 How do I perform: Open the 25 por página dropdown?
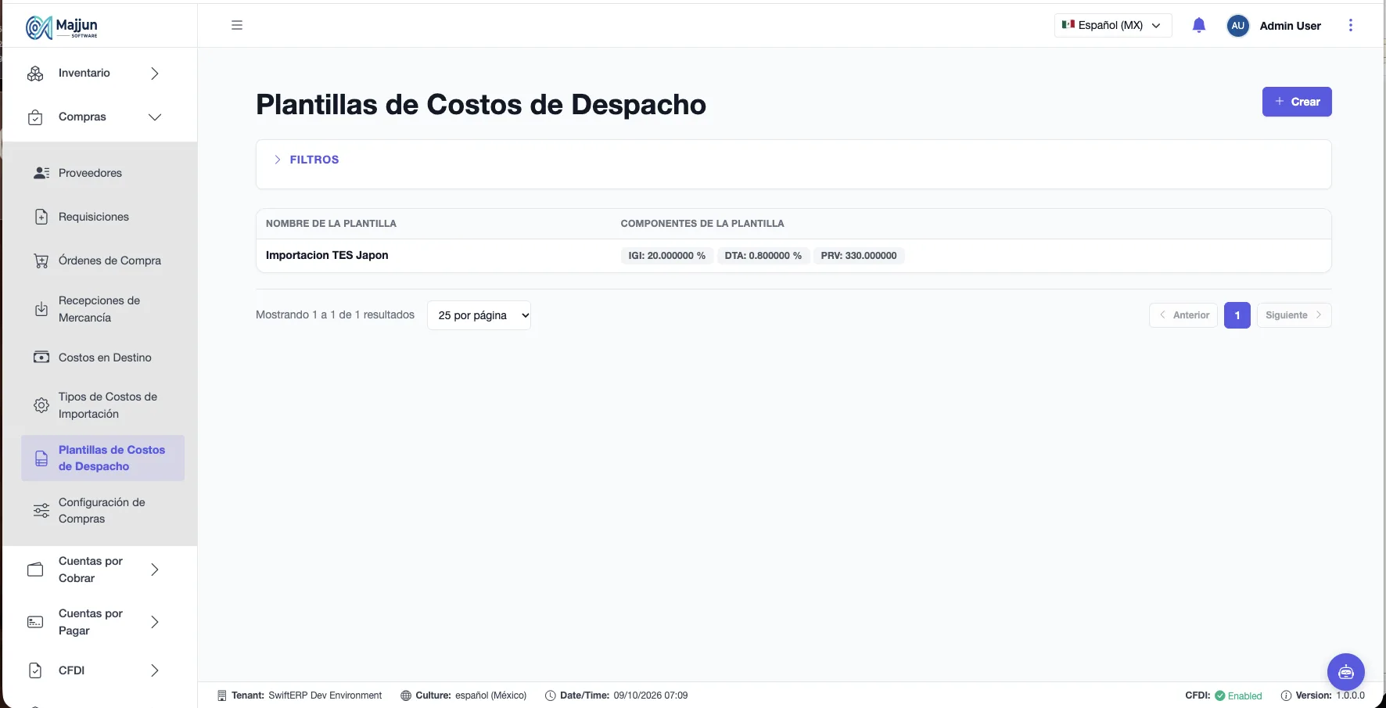tap(479, 315)
